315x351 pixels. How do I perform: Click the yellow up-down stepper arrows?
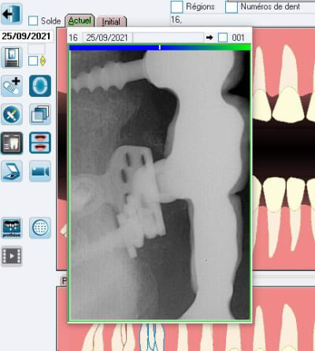(43, 61)
